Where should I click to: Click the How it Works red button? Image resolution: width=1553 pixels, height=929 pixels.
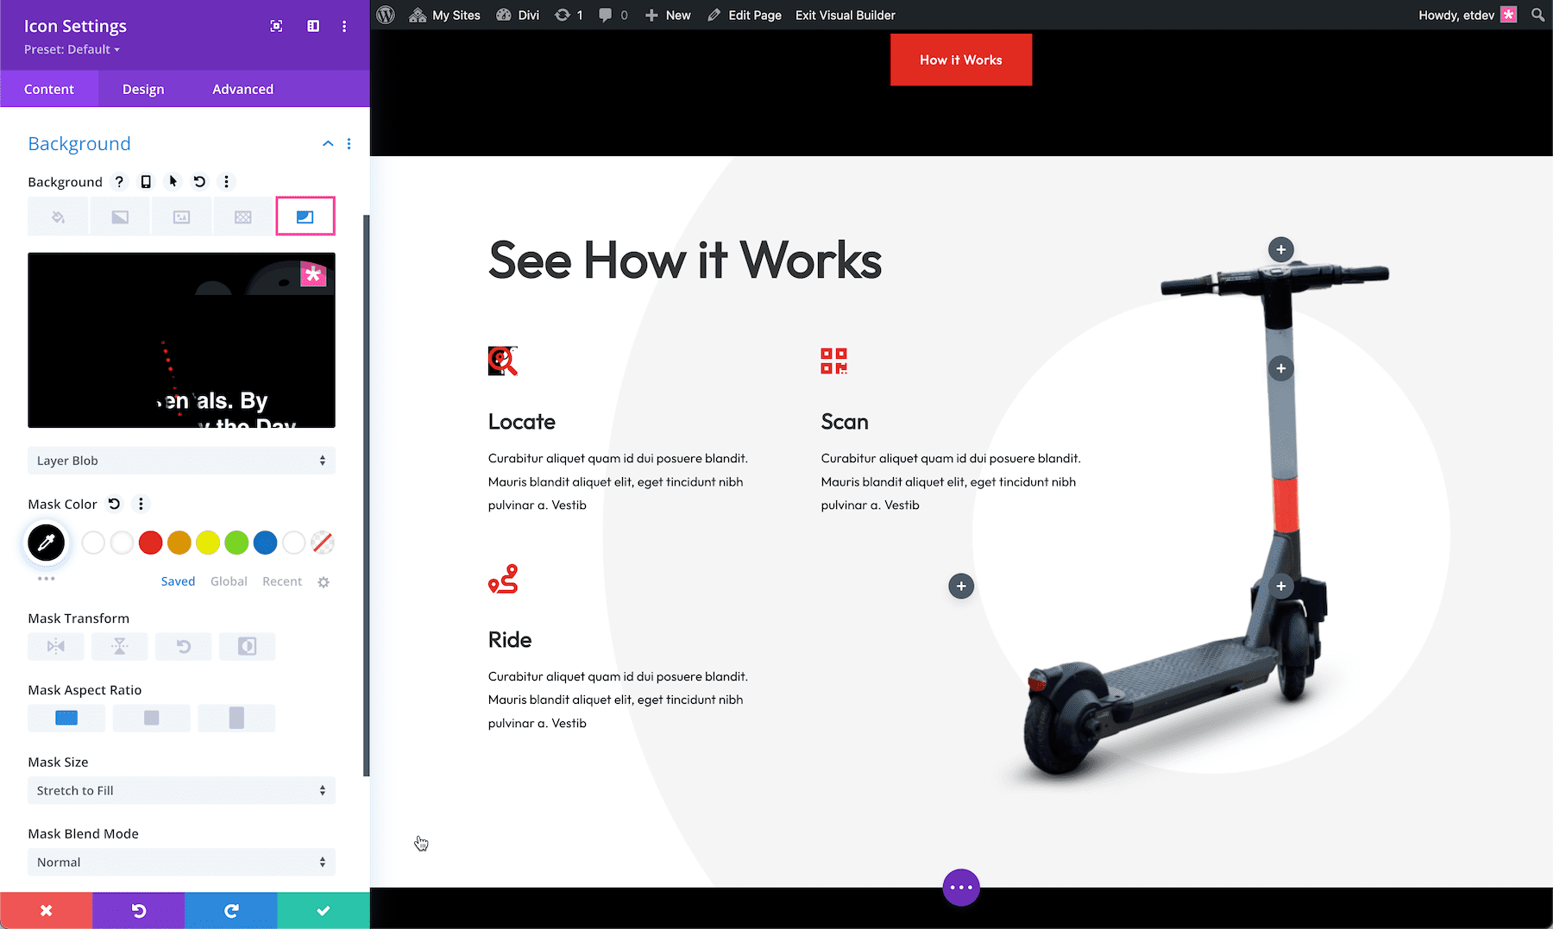(961, 60)
